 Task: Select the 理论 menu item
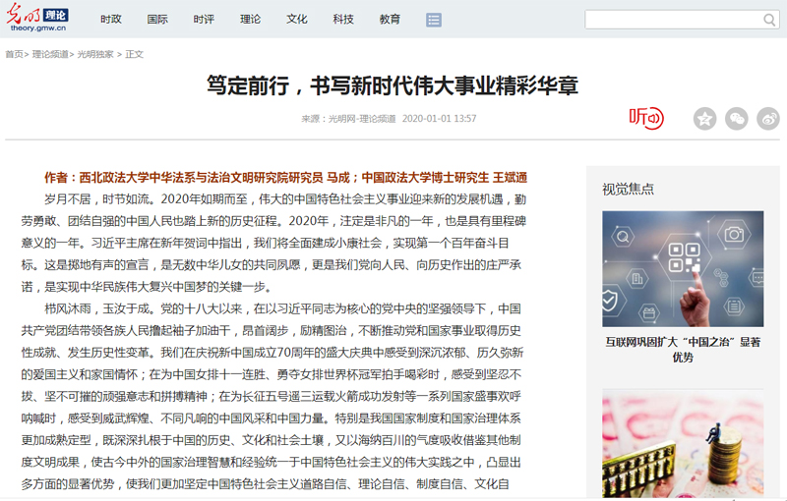tap(250, 20)
